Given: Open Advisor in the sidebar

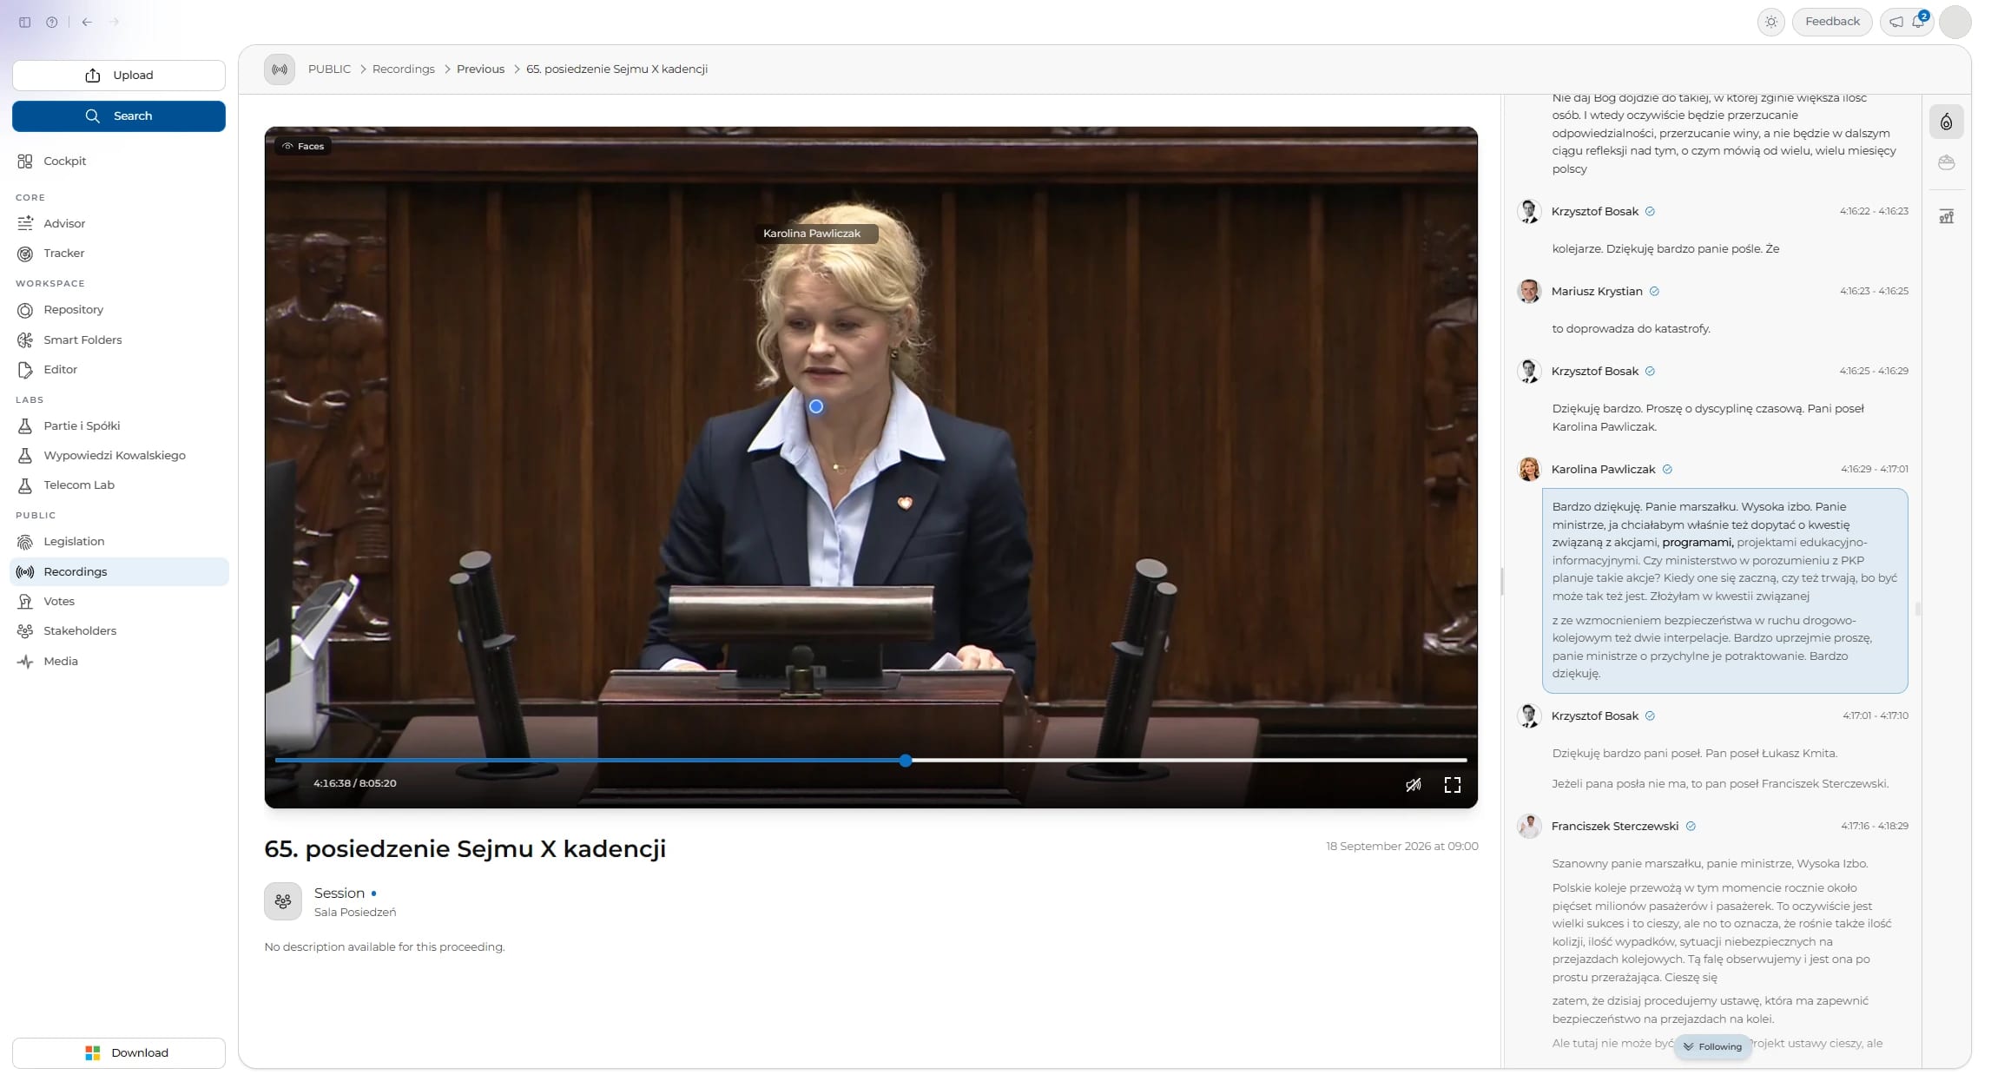Looking at the screenshot, I should click(119, 224).
